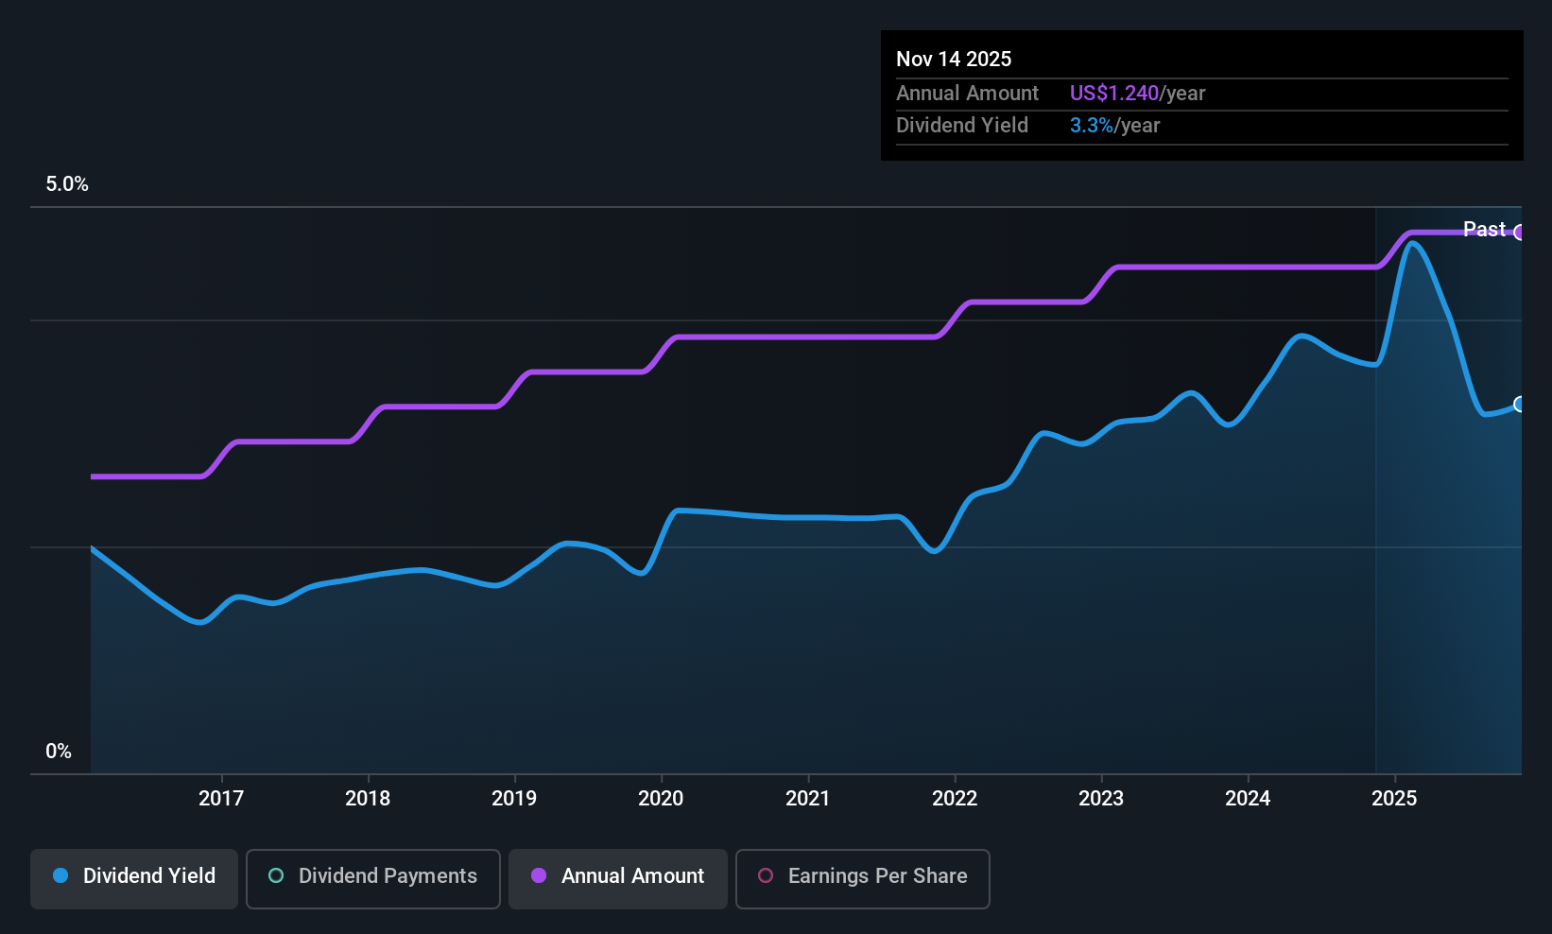Screen dimensions: 1552x934
Task: Click the 2017 x-axis label
Action: pyautogui.click(x=221, y=798)
